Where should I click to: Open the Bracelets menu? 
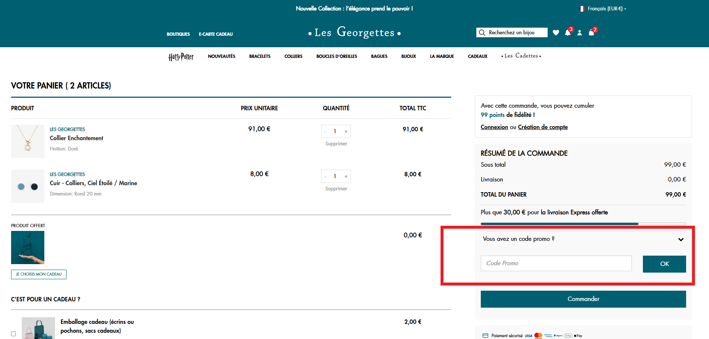pyautogui.click(x=260, y=56)
